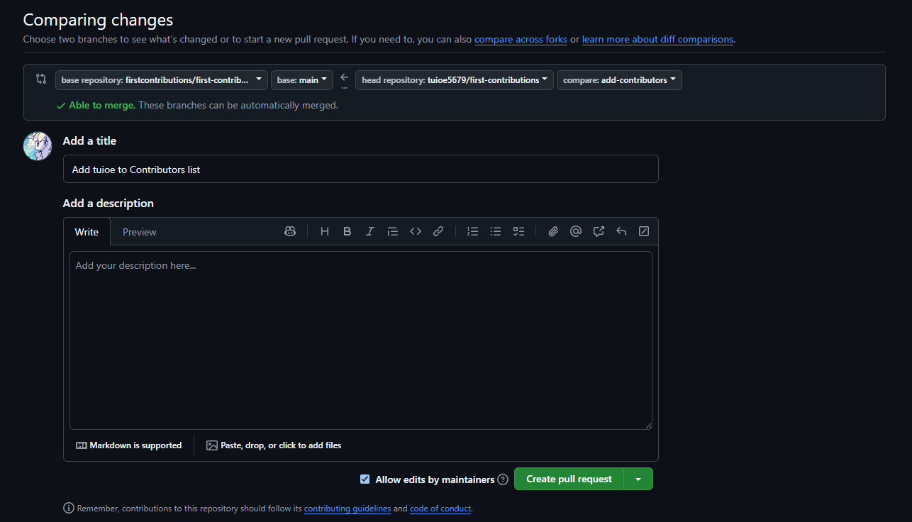Toggle Allow edits by maintainers checkbox

coord(365,479)
